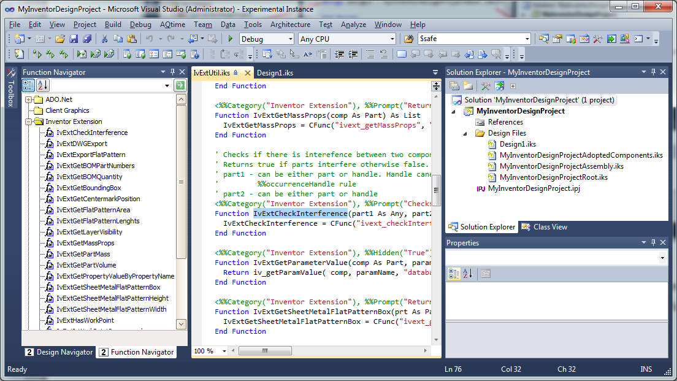Expand the ADO.Net folder node

29,99
